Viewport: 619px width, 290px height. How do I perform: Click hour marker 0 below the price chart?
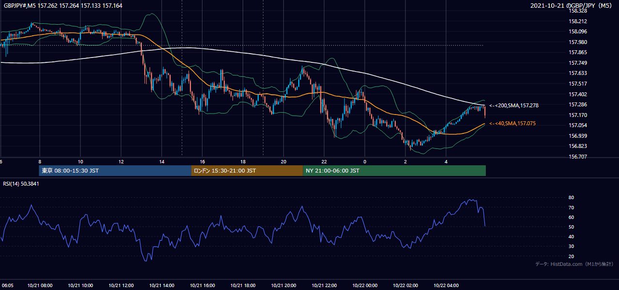tap(365, 161)
